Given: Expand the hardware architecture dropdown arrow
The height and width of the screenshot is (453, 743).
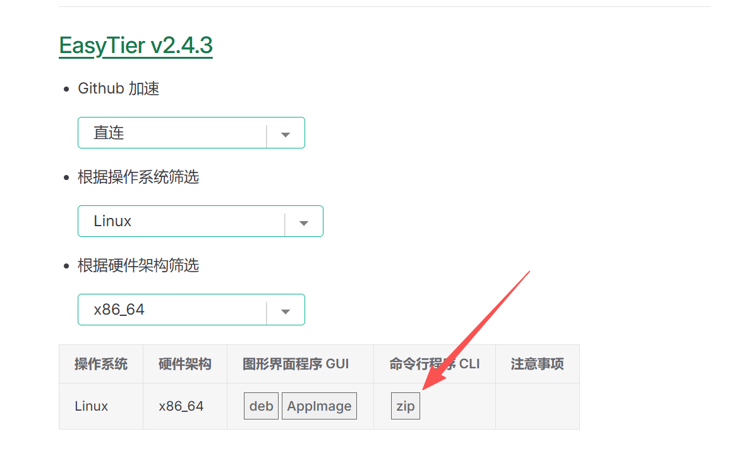Looking at the screenshot, I should [x=286, y=310].
